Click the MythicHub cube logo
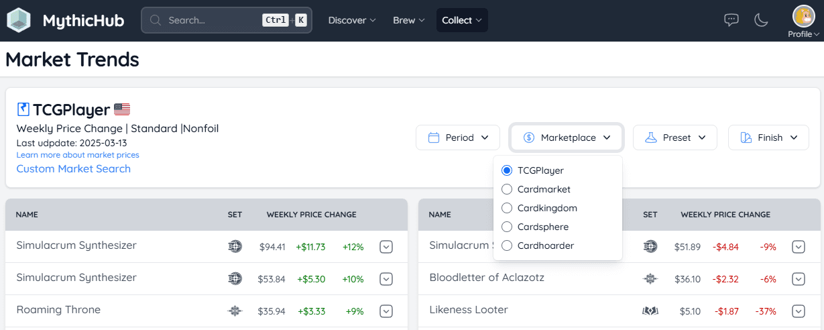Viewport: 824px width, 330px height. (19, 20)
